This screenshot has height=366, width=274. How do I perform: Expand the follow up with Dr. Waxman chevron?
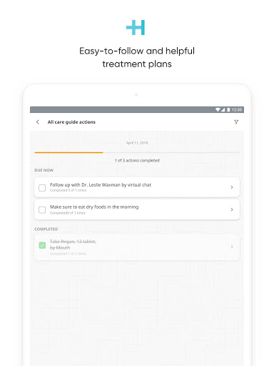point(232,187)
